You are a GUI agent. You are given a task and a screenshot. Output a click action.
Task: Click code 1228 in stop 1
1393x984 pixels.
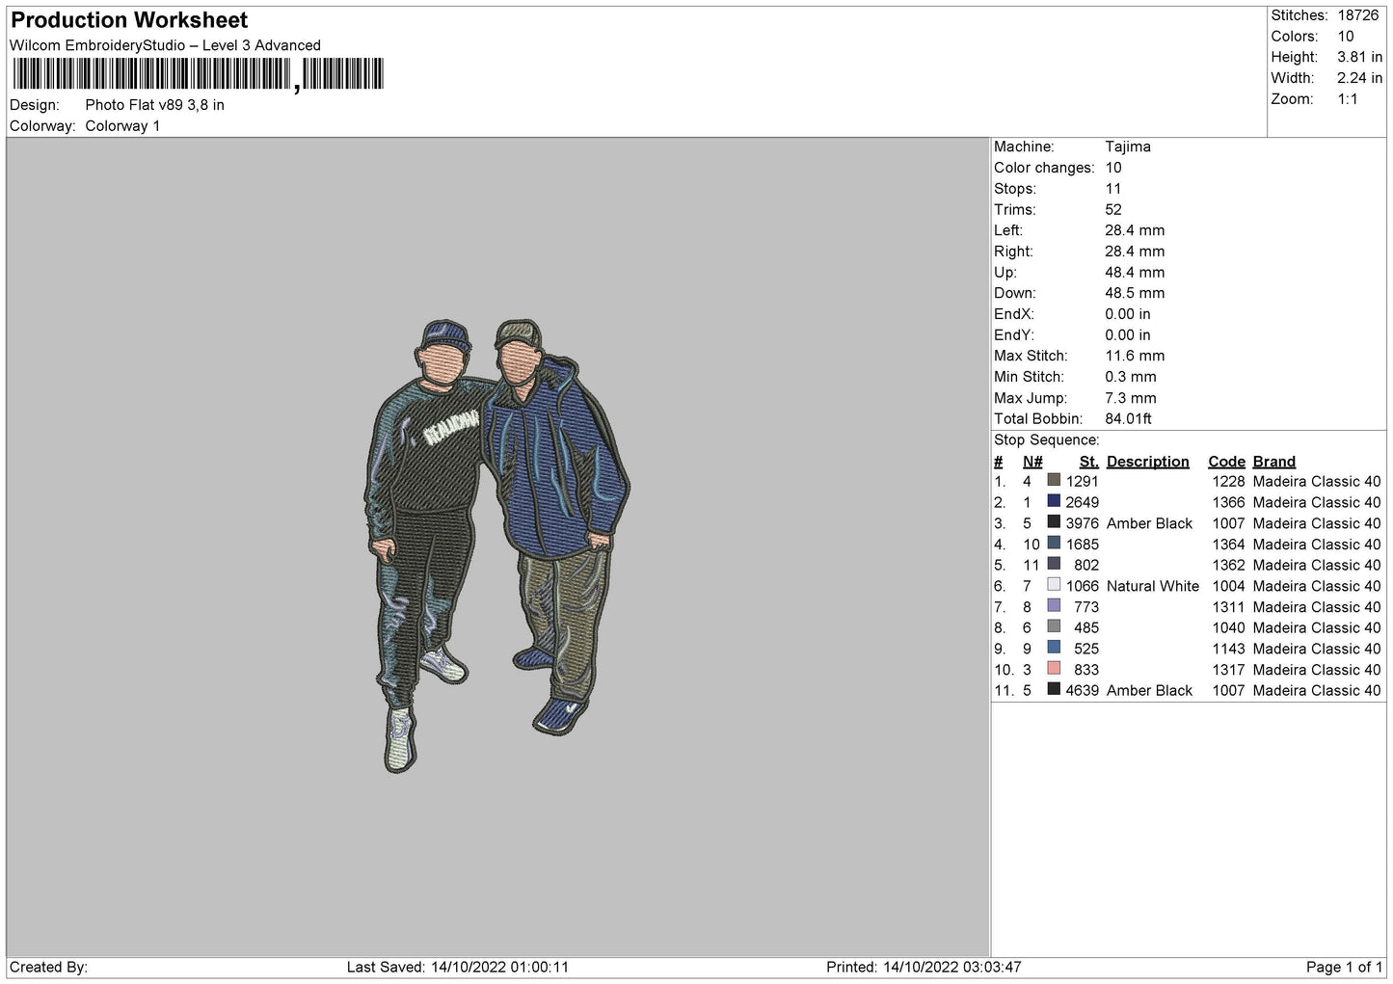(x=1228, y=481)
